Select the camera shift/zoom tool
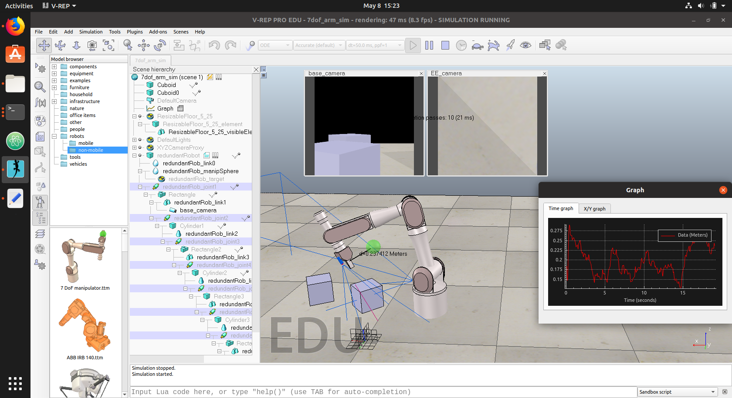Viewport: 732px width, 398px height. 76,45
